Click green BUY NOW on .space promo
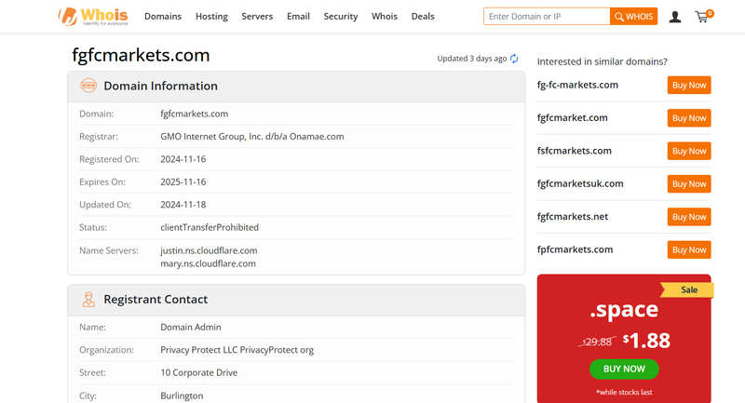 point(624,369)
